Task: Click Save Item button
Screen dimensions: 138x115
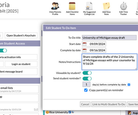Action: pyautogui.click(x=133, y=104)
